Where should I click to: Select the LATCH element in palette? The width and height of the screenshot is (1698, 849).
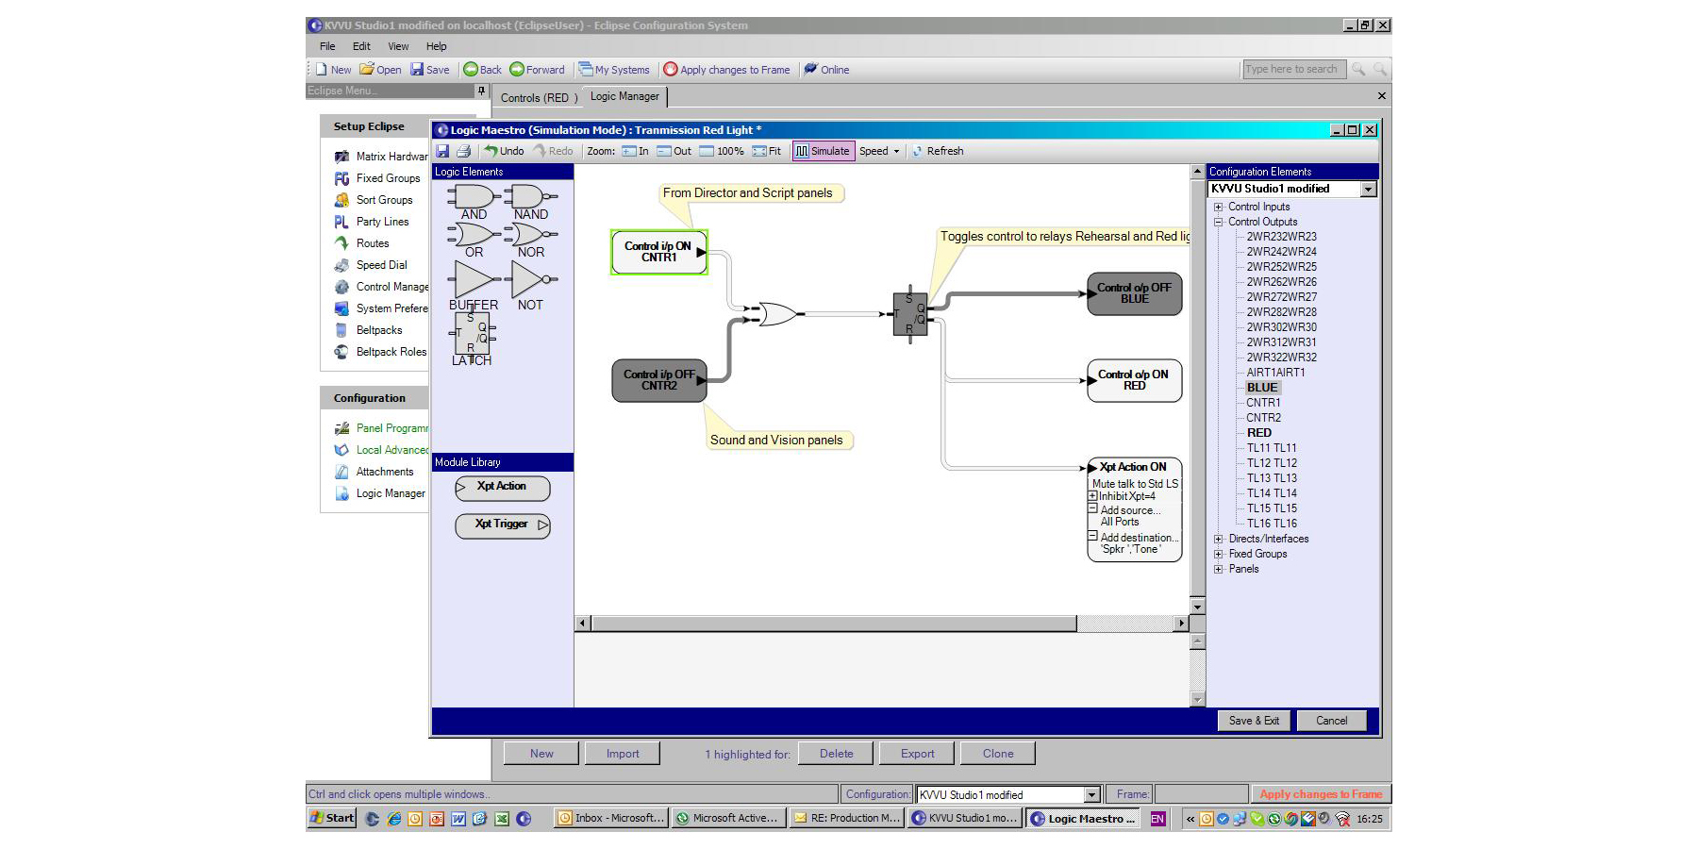pyautogui.click(x=472, y=333)
